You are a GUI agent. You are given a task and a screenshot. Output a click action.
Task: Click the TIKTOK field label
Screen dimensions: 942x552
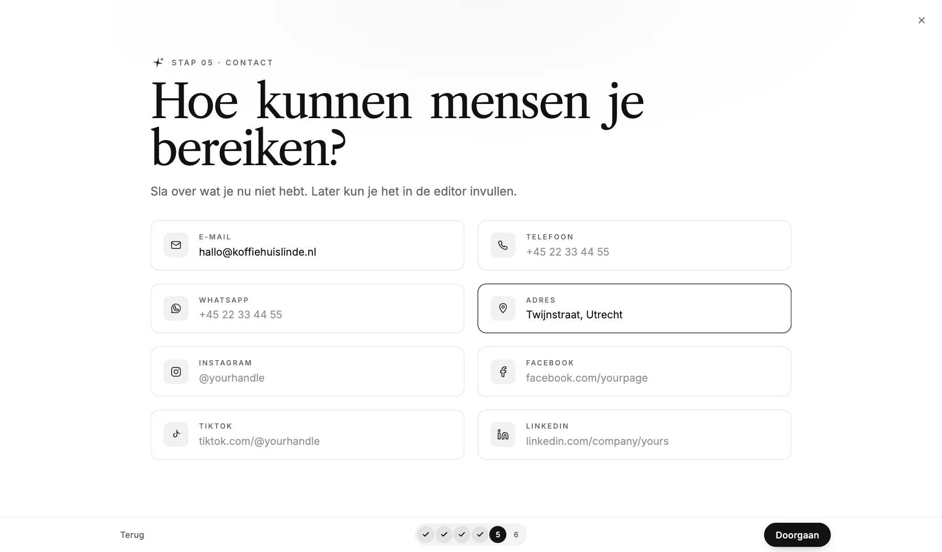(216, 426)
